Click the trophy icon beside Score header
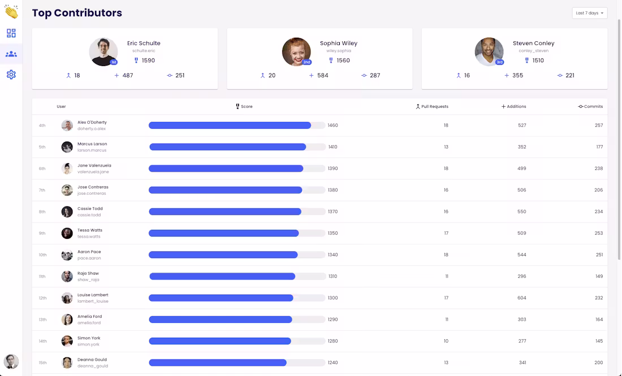The image size is (622, 376). [x=237, y=106]
